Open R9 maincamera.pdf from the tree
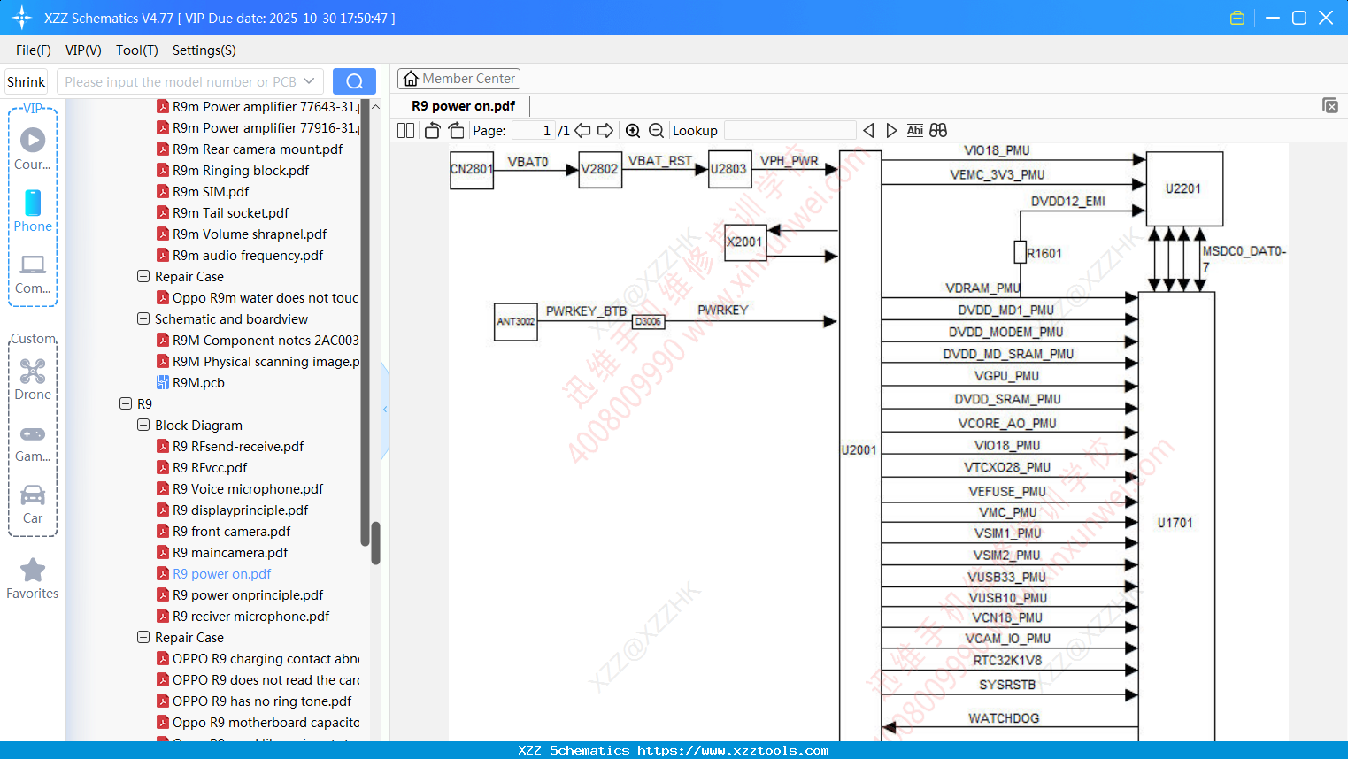 [230, 552]
